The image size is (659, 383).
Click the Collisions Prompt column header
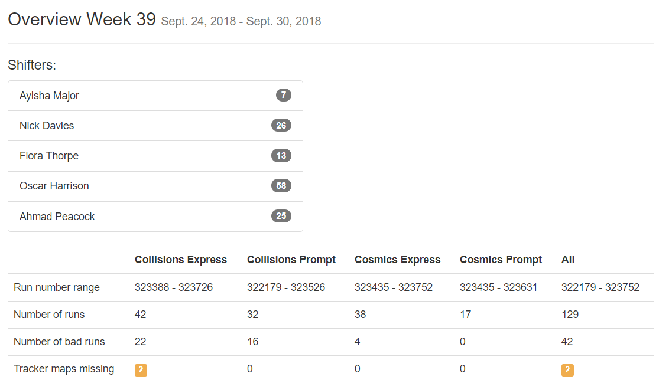291,260
